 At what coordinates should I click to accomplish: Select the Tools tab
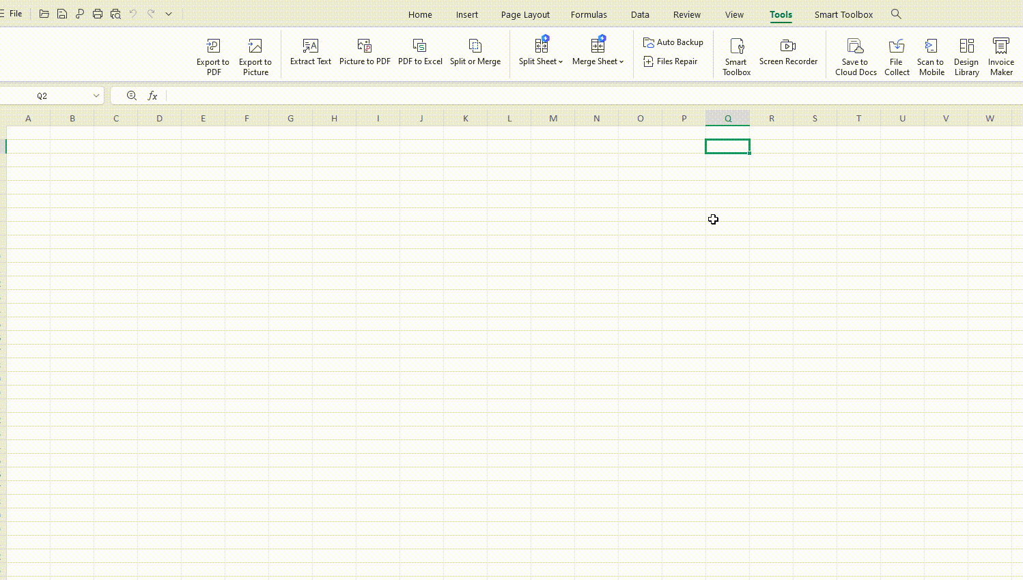pos(781,14)
